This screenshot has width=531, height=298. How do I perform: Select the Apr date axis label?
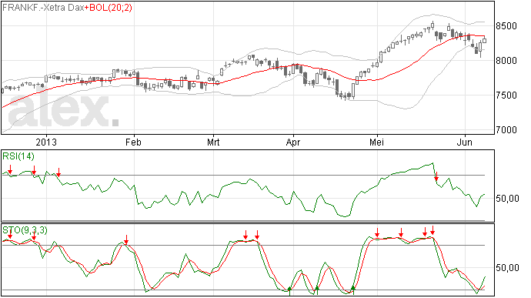(293, 142)
